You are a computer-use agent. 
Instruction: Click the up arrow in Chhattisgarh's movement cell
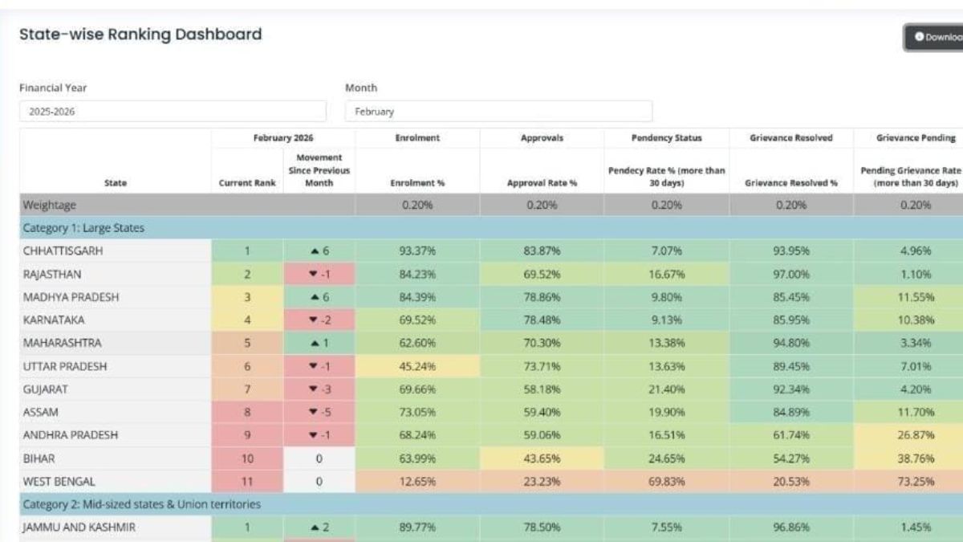314,251
